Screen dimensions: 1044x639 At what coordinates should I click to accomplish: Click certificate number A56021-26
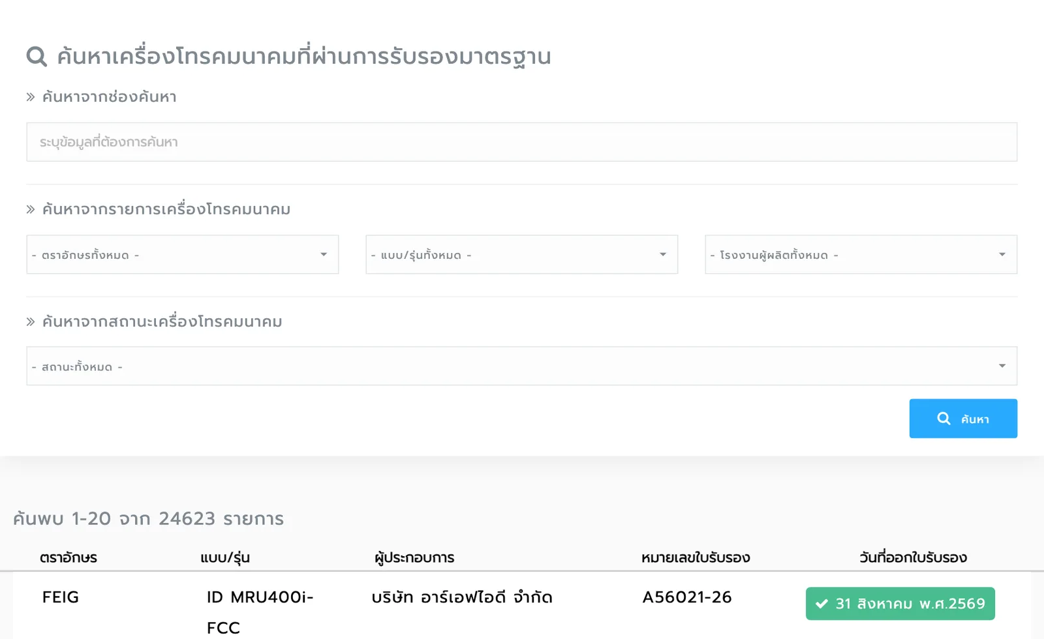tap(687, 597)
